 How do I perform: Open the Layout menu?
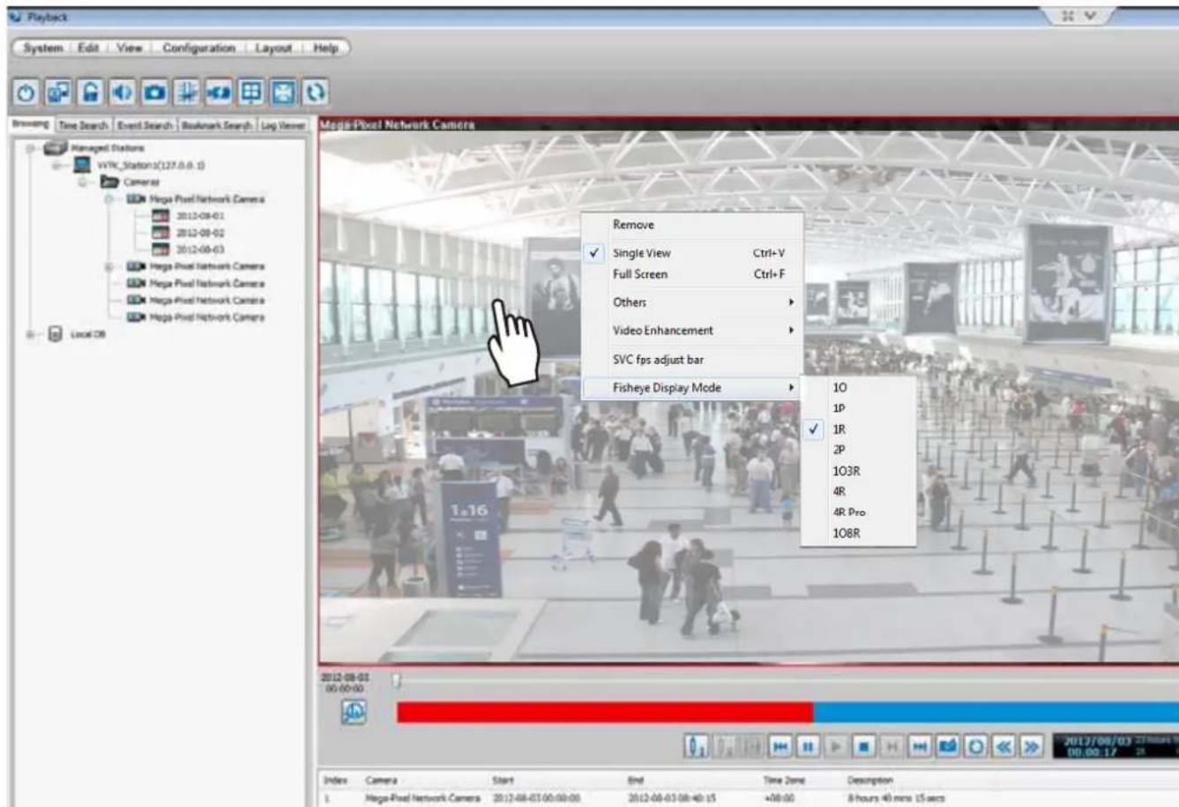273,48
